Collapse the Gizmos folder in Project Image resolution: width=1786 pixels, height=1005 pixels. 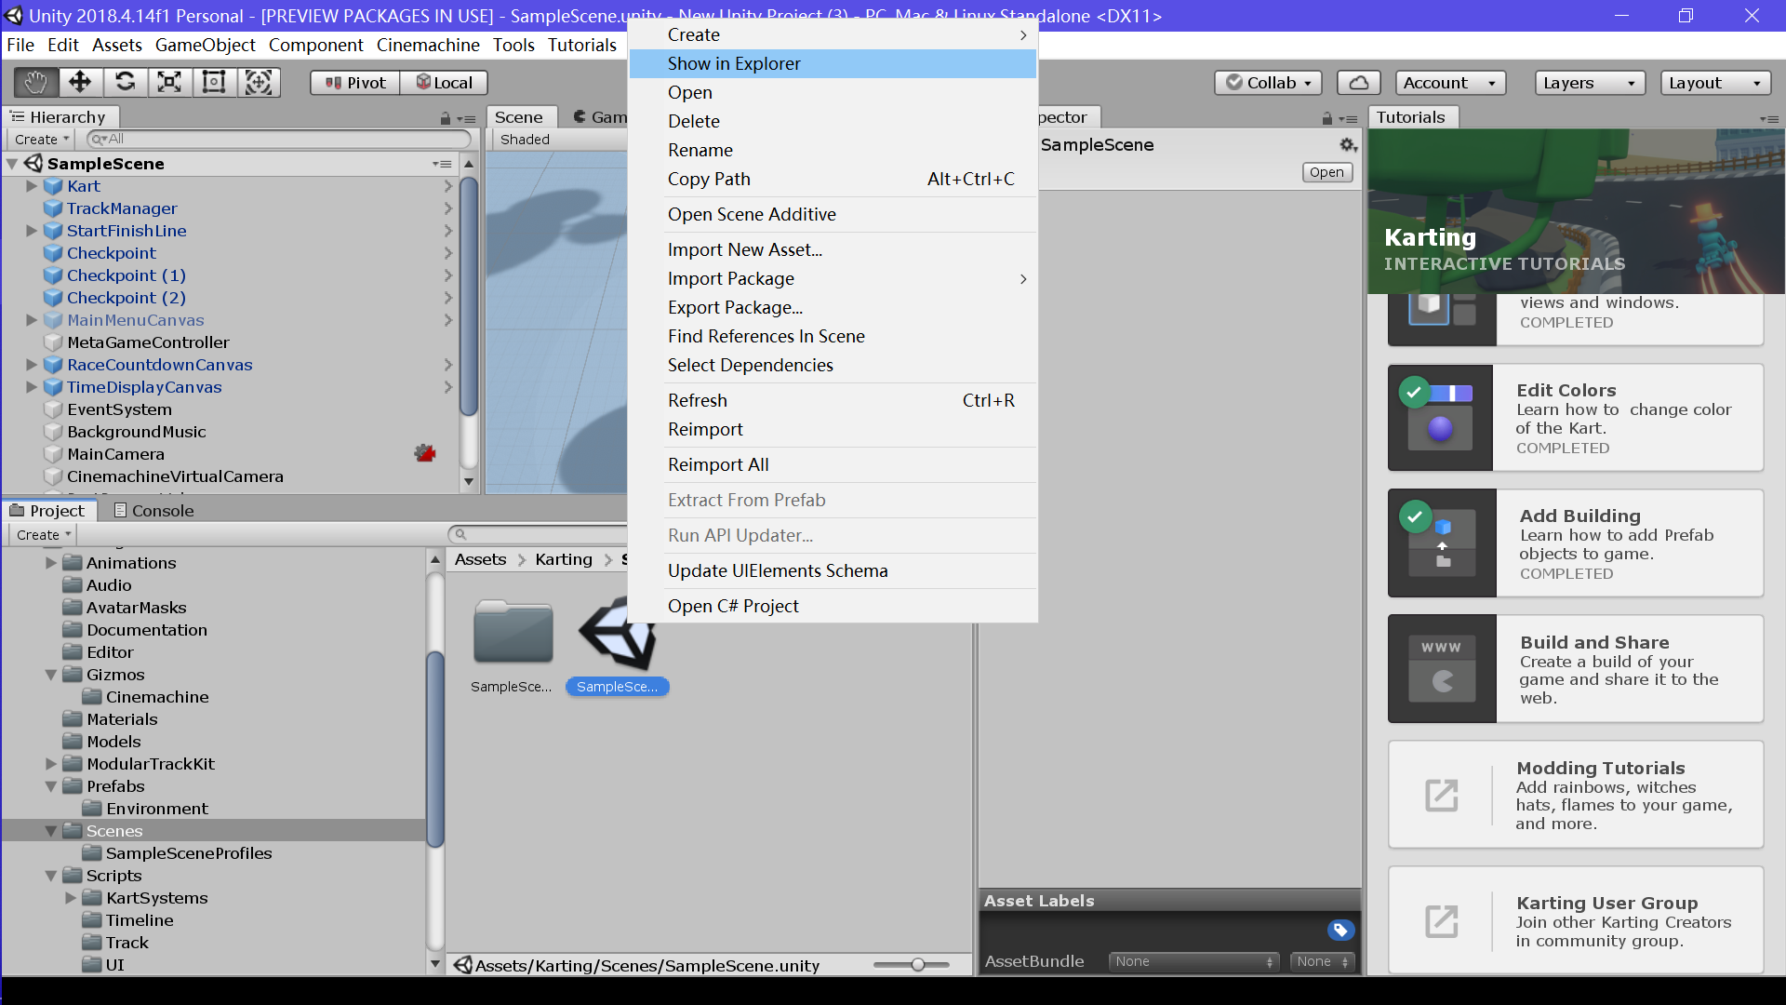(51, 675)
